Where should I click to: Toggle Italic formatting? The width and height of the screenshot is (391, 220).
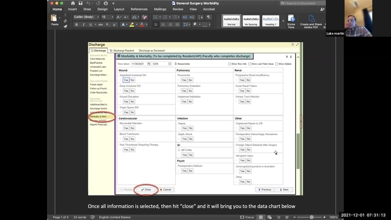84,24
